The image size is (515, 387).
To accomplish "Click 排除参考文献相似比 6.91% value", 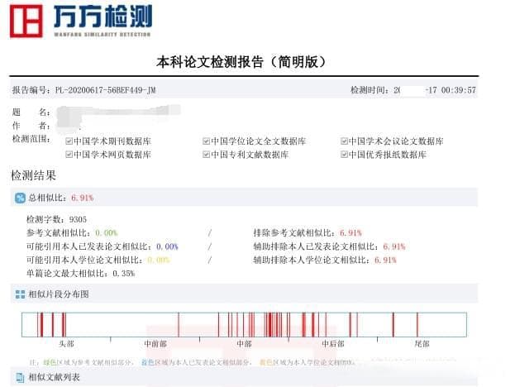I will point(350,233).
